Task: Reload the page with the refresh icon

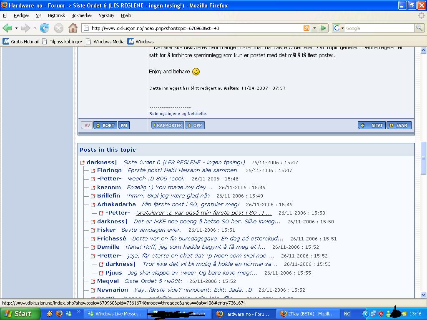Action: coord(45,28)
